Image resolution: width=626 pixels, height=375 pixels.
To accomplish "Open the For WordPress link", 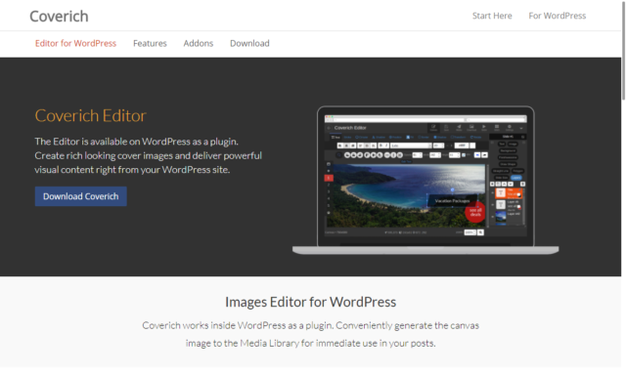I will click(x=557, y=16).
